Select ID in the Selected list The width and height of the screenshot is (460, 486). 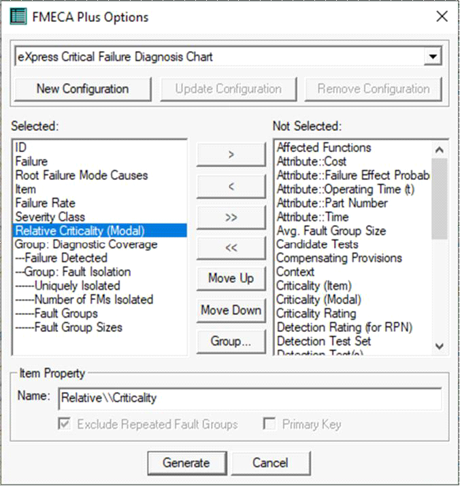[99, 147]
